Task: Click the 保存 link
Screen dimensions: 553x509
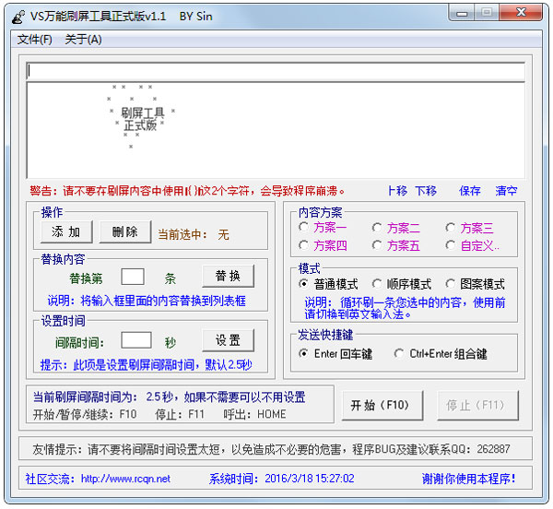Action: (470, 191)
